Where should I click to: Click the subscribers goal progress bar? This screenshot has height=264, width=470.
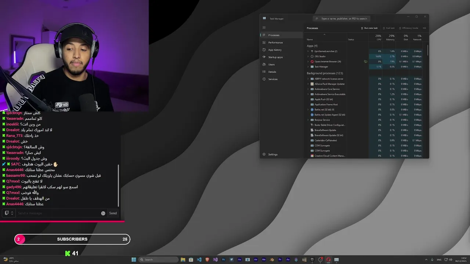[x=72, y=239]
